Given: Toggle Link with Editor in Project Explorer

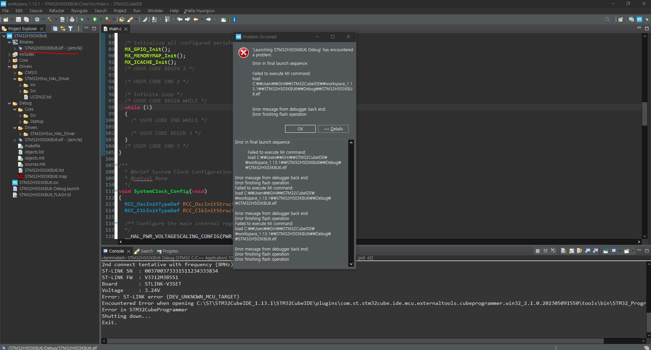Looking at the screenshot, I should [63, 29].
